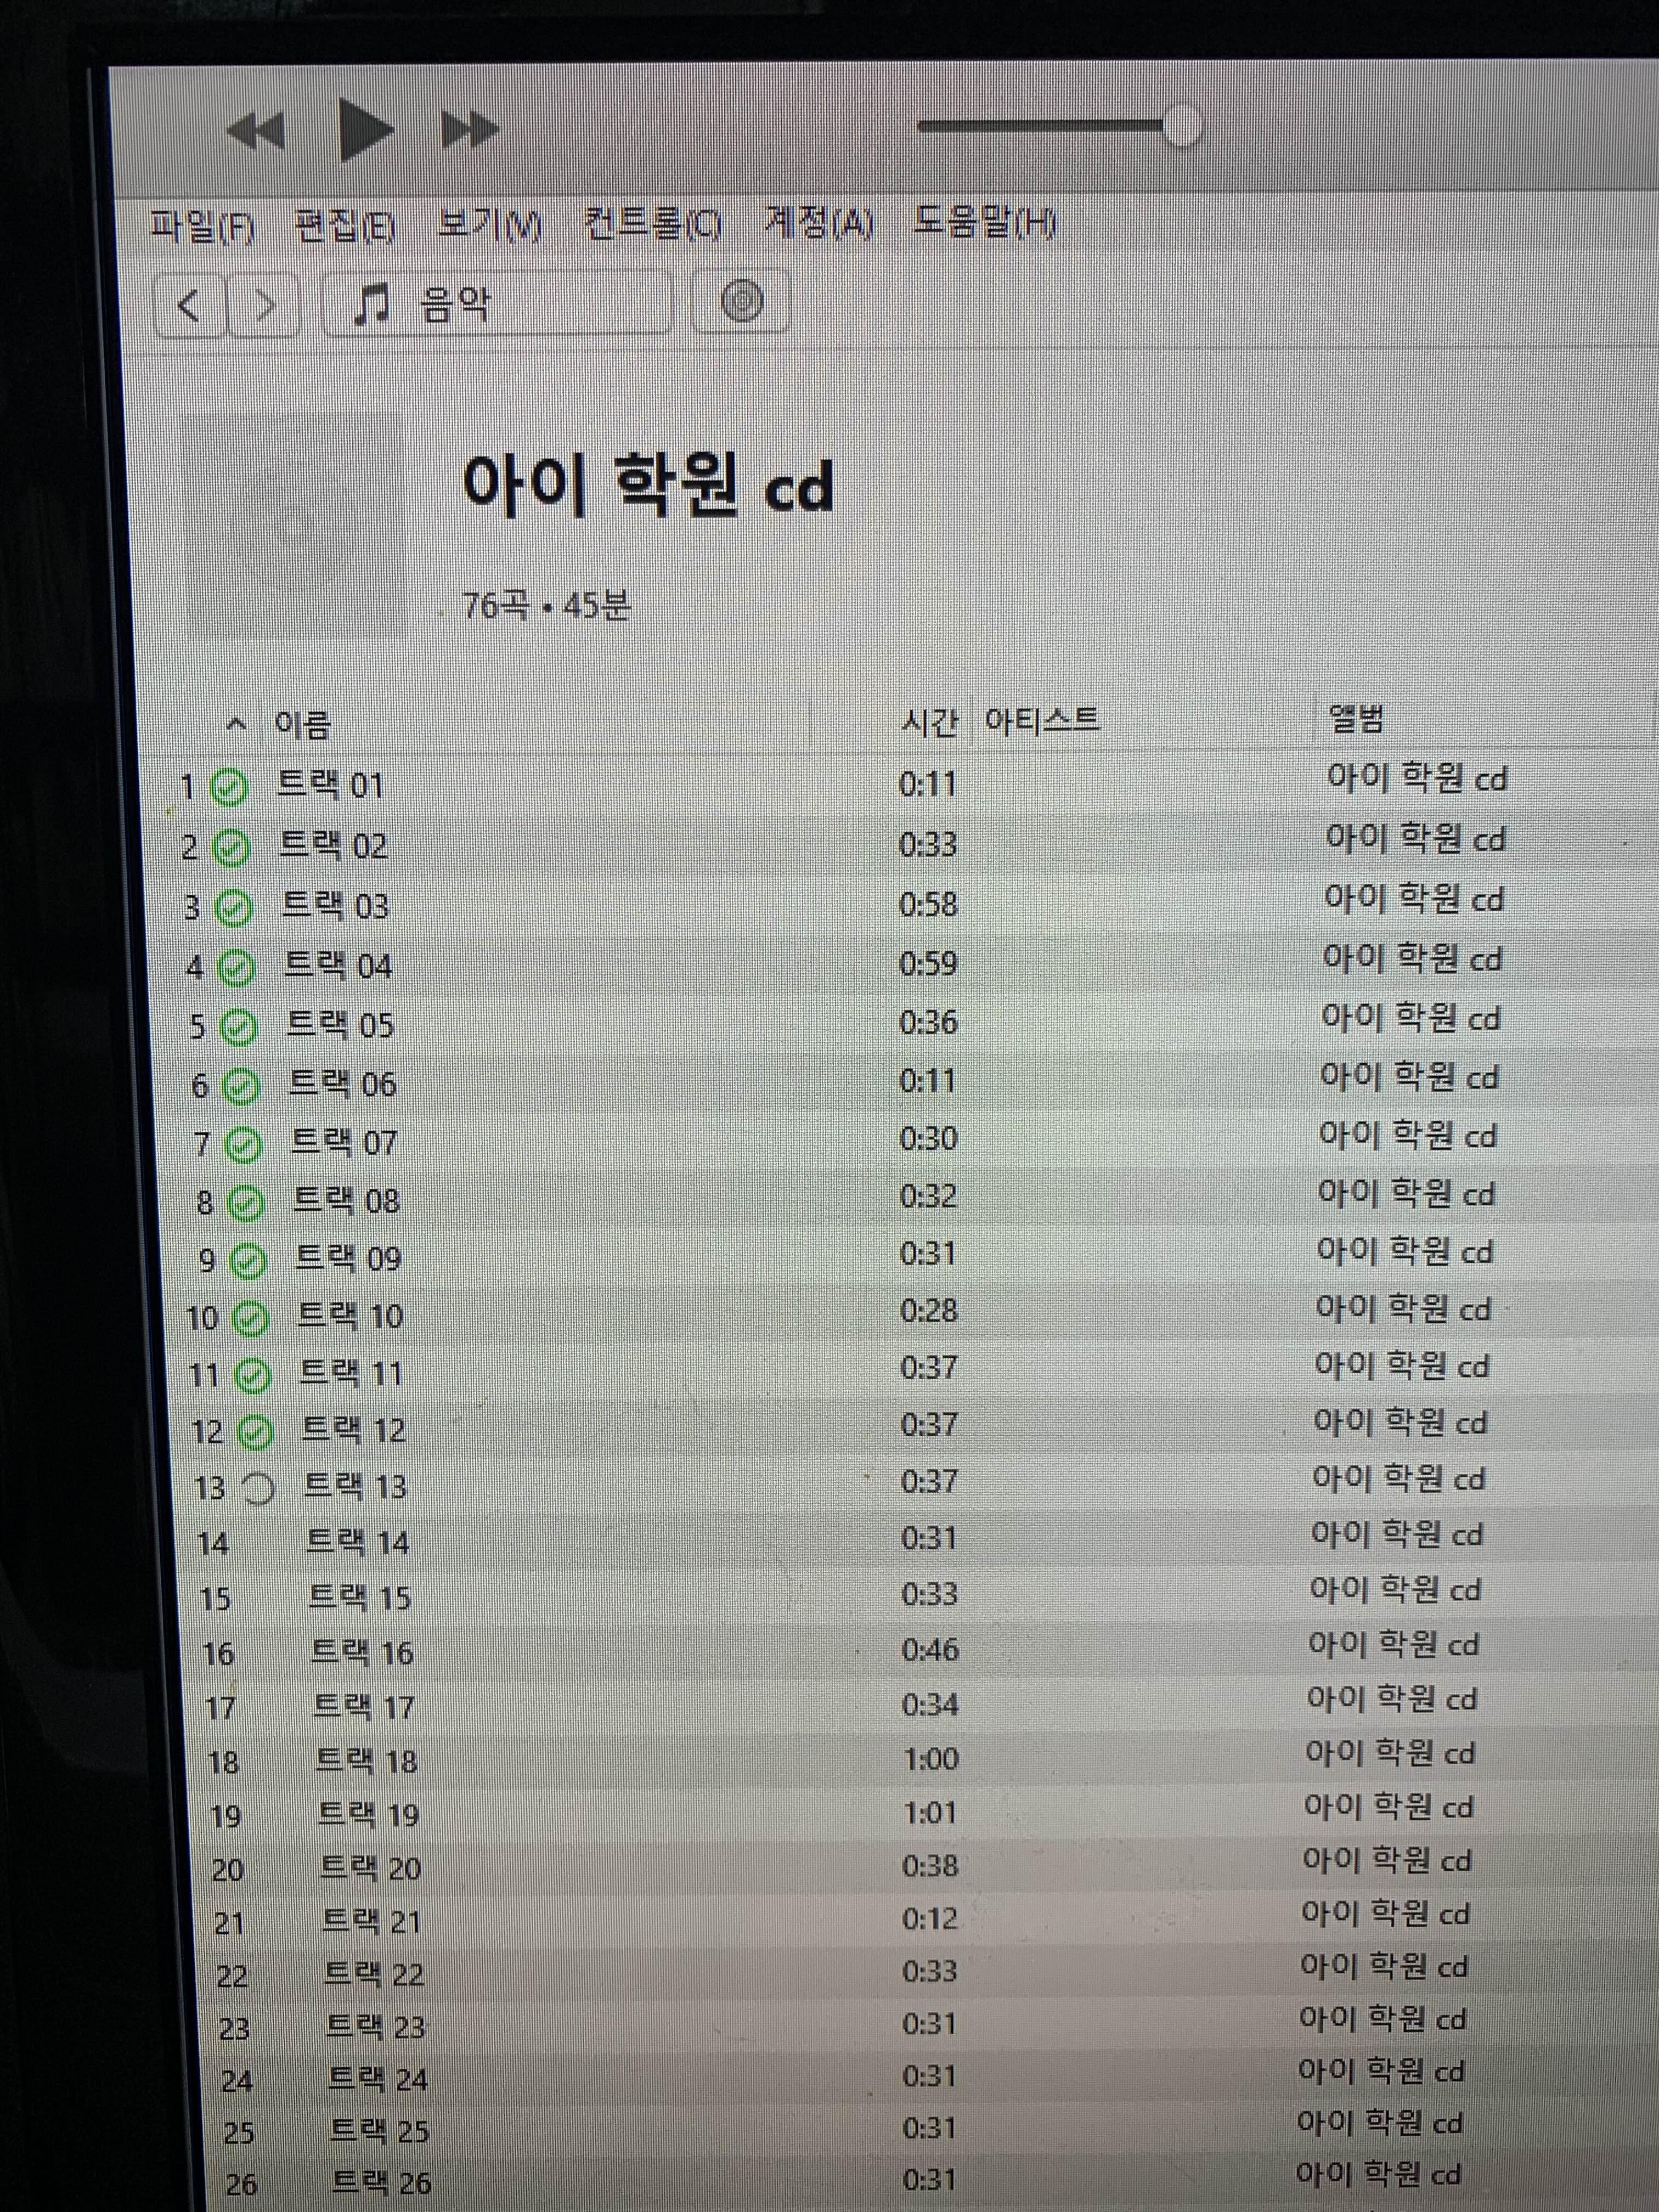Select the 트랙 18 row
Viewport: 1659px width, 2212px height.
366,1761
